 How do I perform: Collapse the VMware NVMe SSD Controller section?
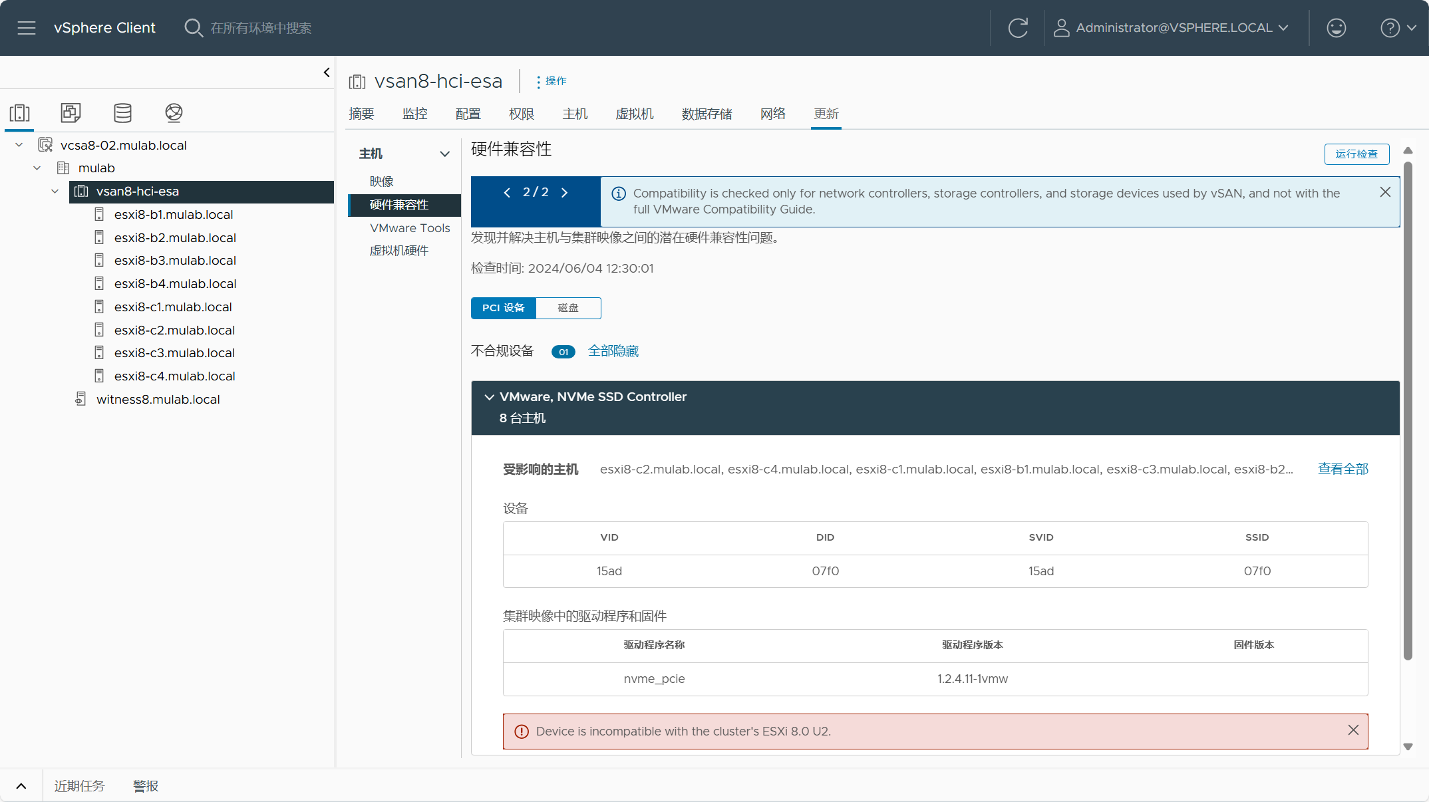[490, 397]
